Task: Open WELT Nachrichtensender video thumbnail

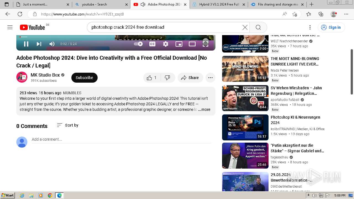Action: pos(245,43)
